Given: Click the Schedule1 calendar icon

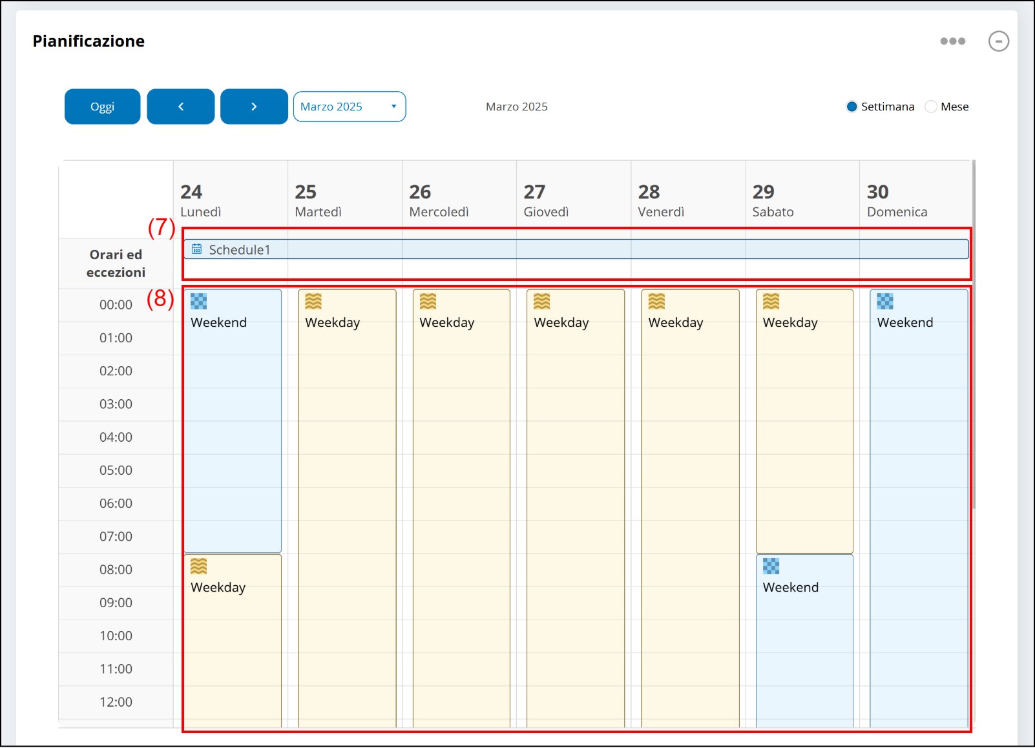Looking at the screenshot, I should 197,249.
